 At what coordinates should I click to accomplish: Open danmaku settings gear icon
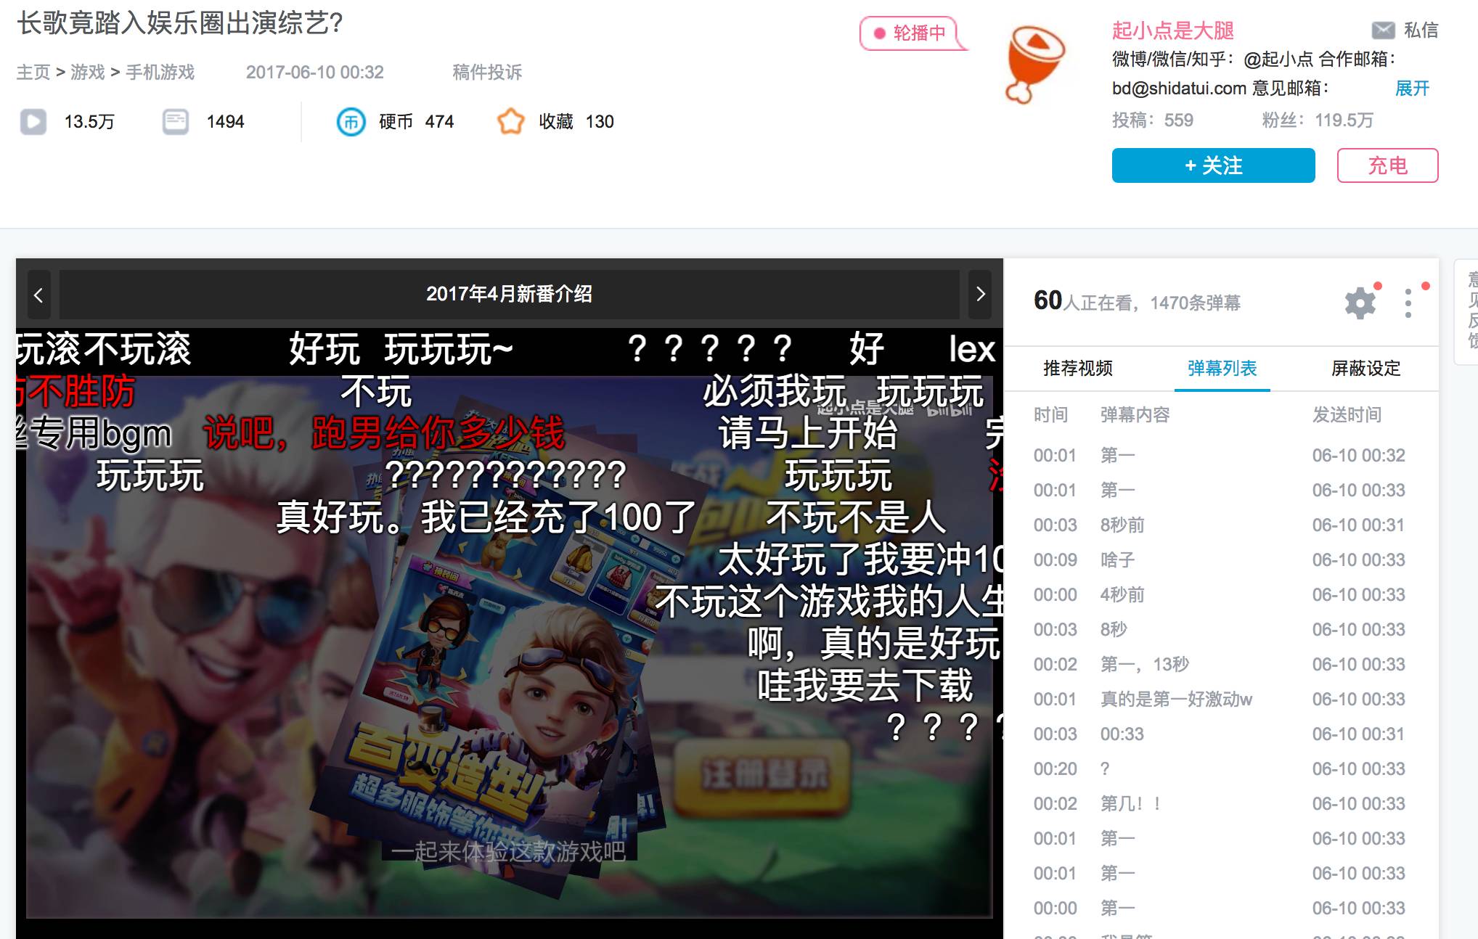(x=1360, y=303)
